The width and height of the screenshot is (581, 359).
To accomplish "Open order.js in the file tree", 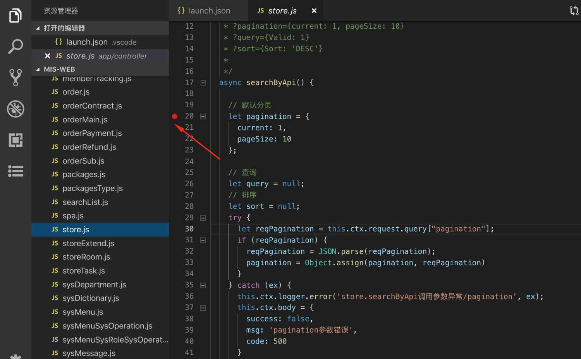I will 100,92.
